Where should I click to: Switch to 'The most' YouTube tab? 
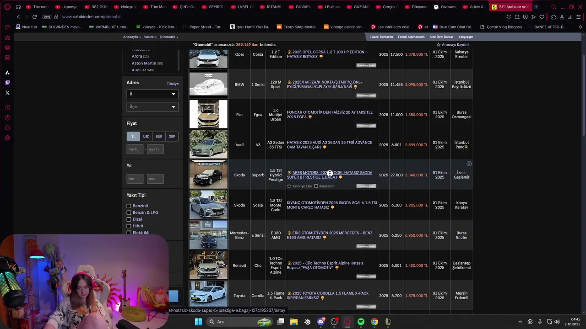click(38, 7)
